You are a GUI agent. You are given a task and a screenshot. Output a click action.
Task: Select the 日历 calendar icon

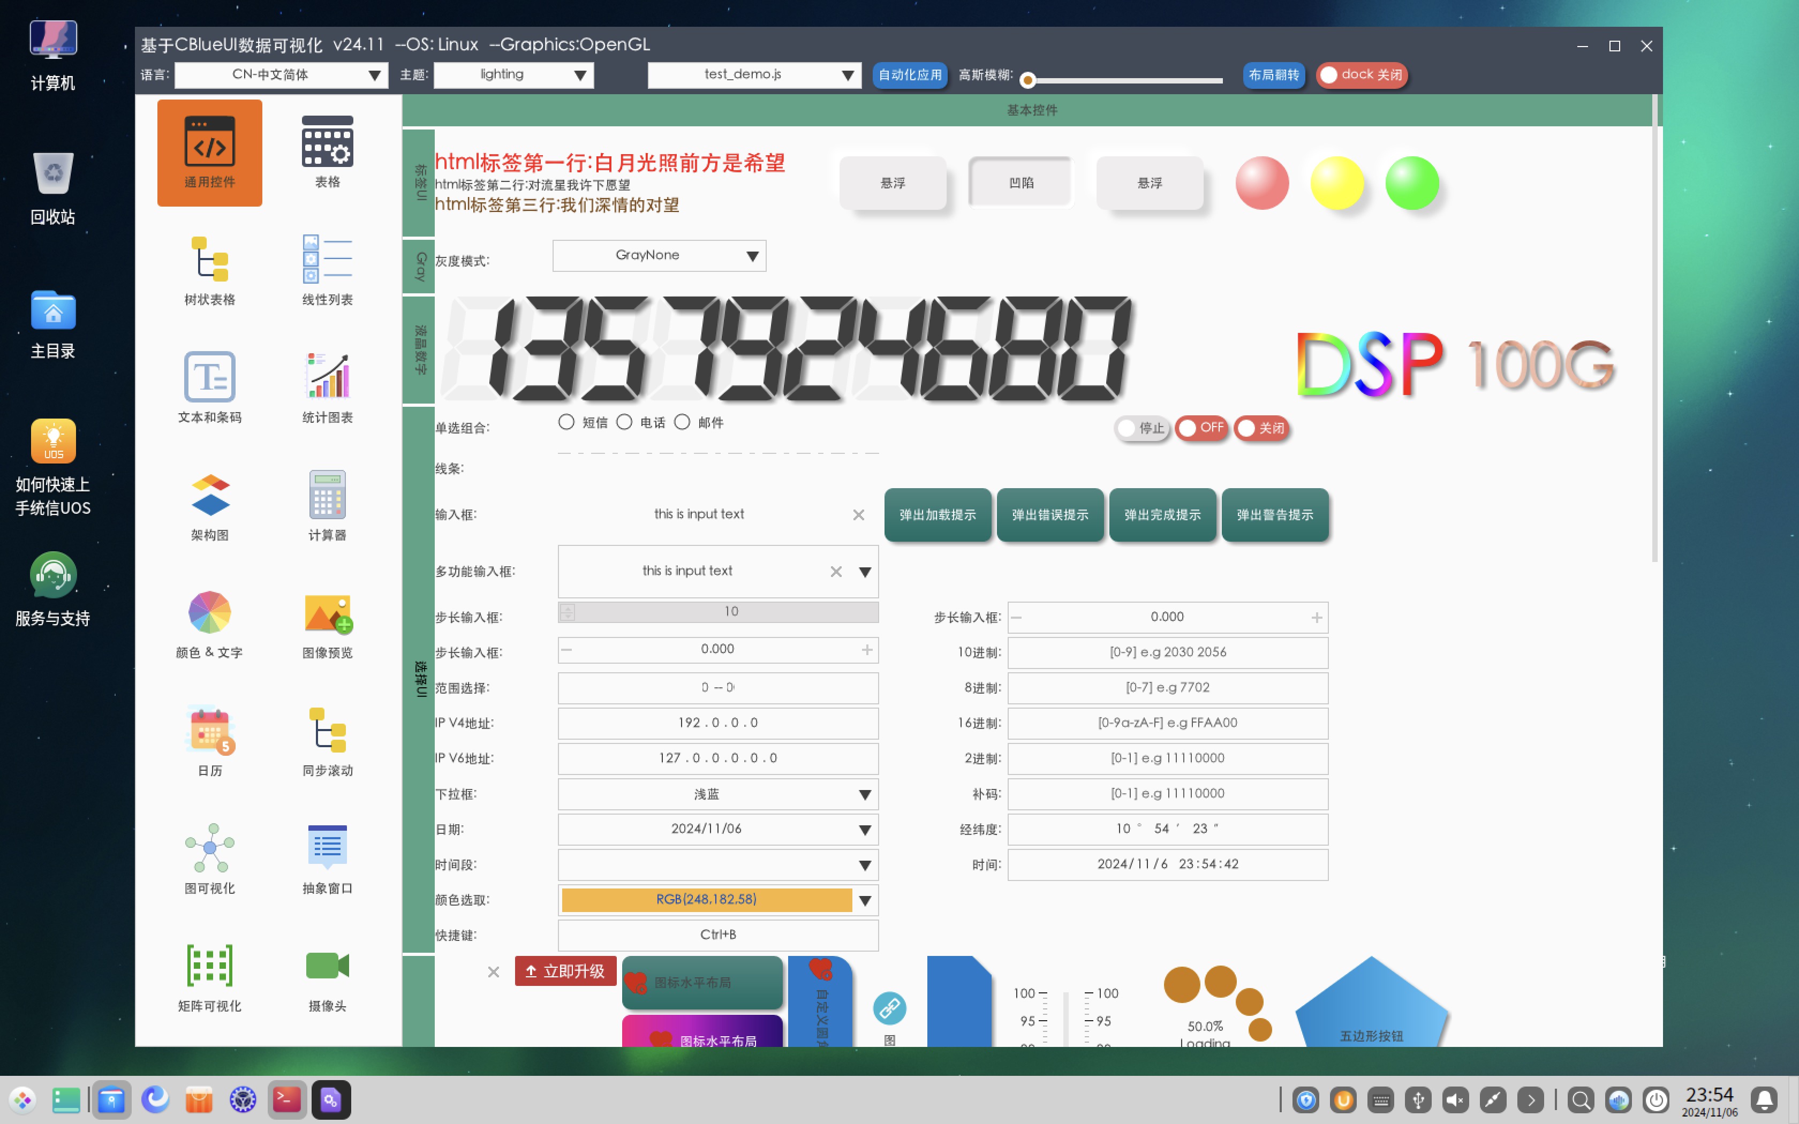pyautogui.click(x=210, y=740)
